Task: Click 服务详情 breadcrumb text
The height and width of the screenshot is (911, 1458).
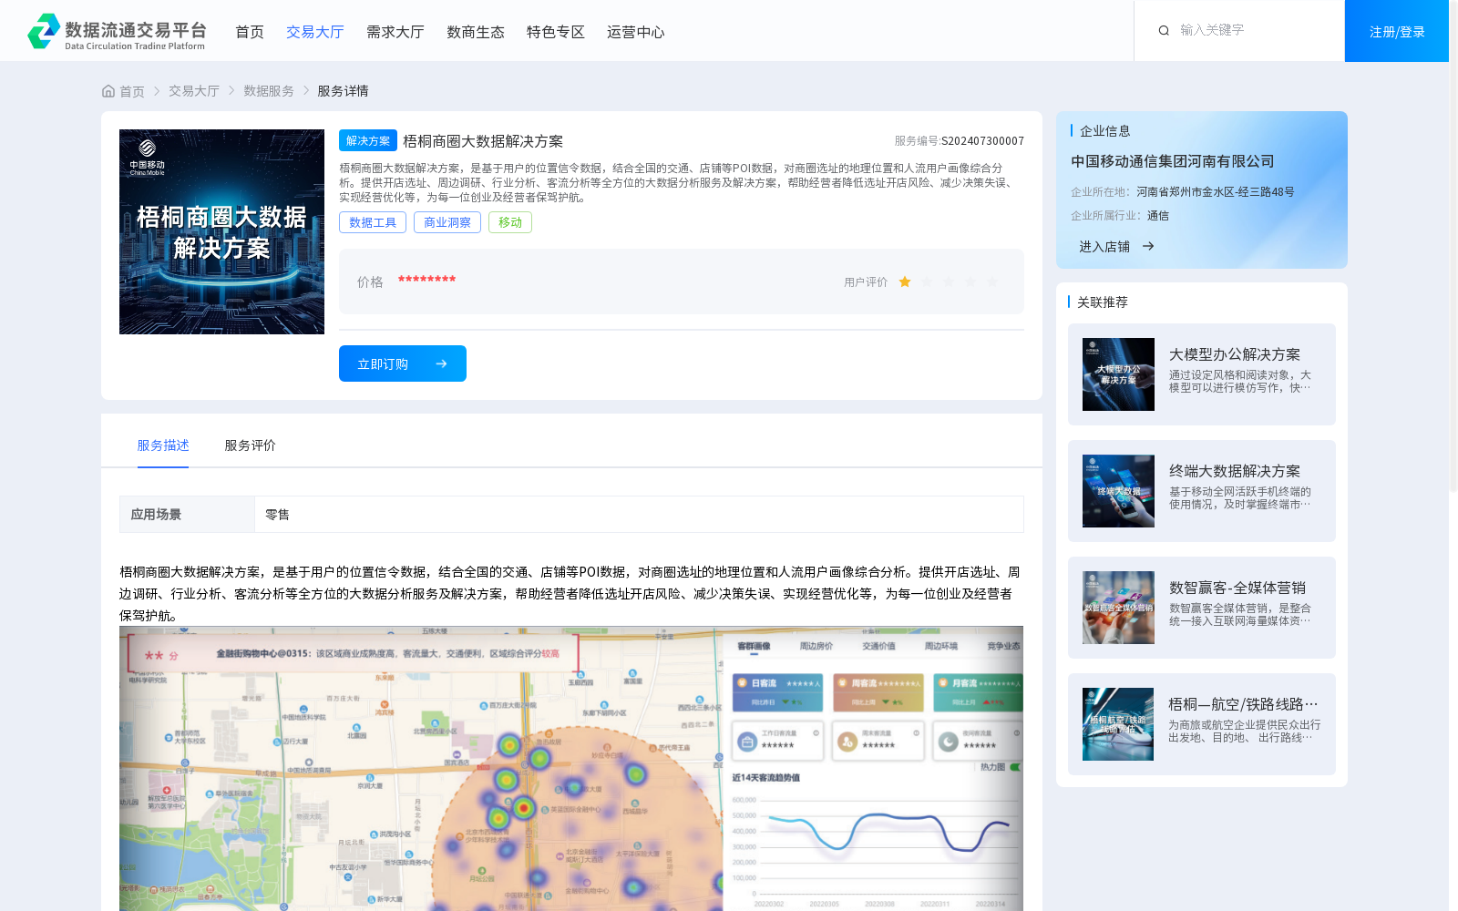Action: [x=343, y=91]
